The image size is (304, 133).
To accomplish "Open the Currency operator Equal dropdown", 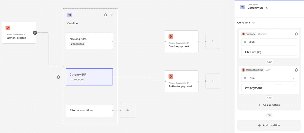I will 269,42.
